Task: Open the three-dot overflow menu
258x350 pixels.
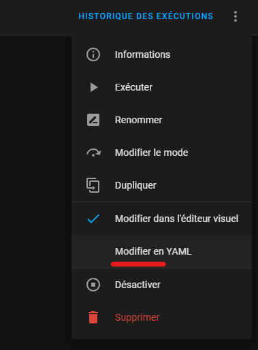Action: coord(236,16)
